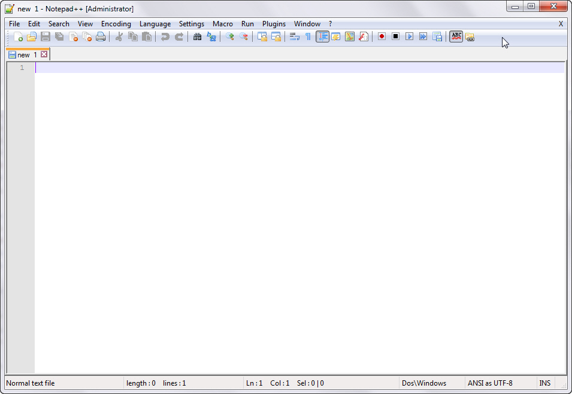
Task: Click the Open file folder icon
Action: [32, 37]
